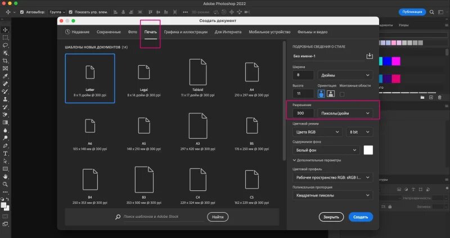Select the Blur tool
This screenshot has height=238, width=450.
click(x=5, y=130)
